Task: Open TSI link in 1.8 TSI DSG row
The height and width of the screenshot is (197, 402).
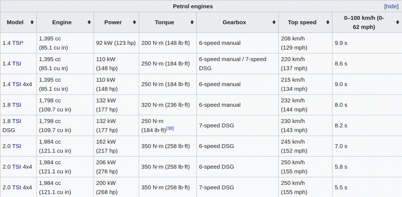Action: pyautogui.click(x=16, y=121)
